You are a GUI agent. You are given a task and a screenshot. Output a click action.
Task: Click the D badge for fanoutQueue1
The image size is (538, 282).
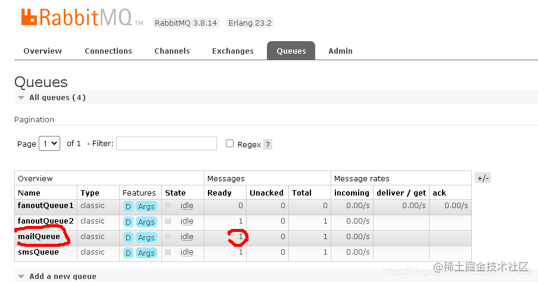coord(128,206)
